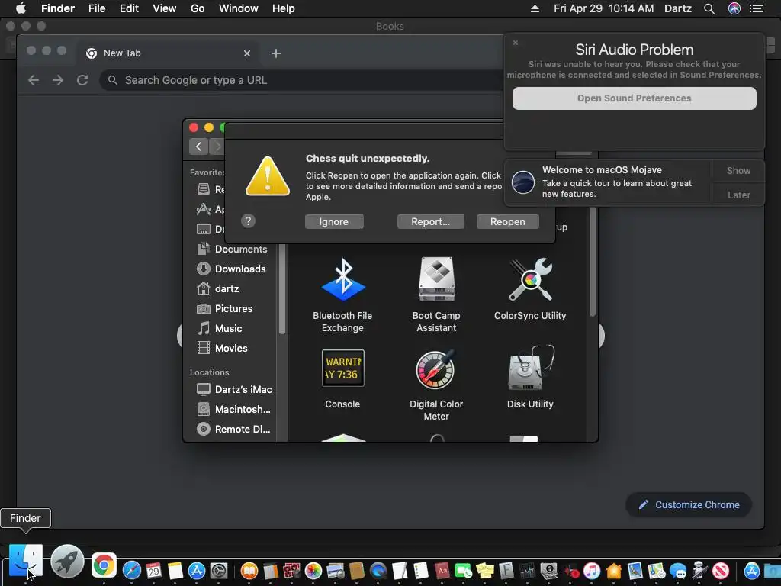Click the Chrome address bar search field
This screenshot has width=781, height=586.
click(302, 80)
